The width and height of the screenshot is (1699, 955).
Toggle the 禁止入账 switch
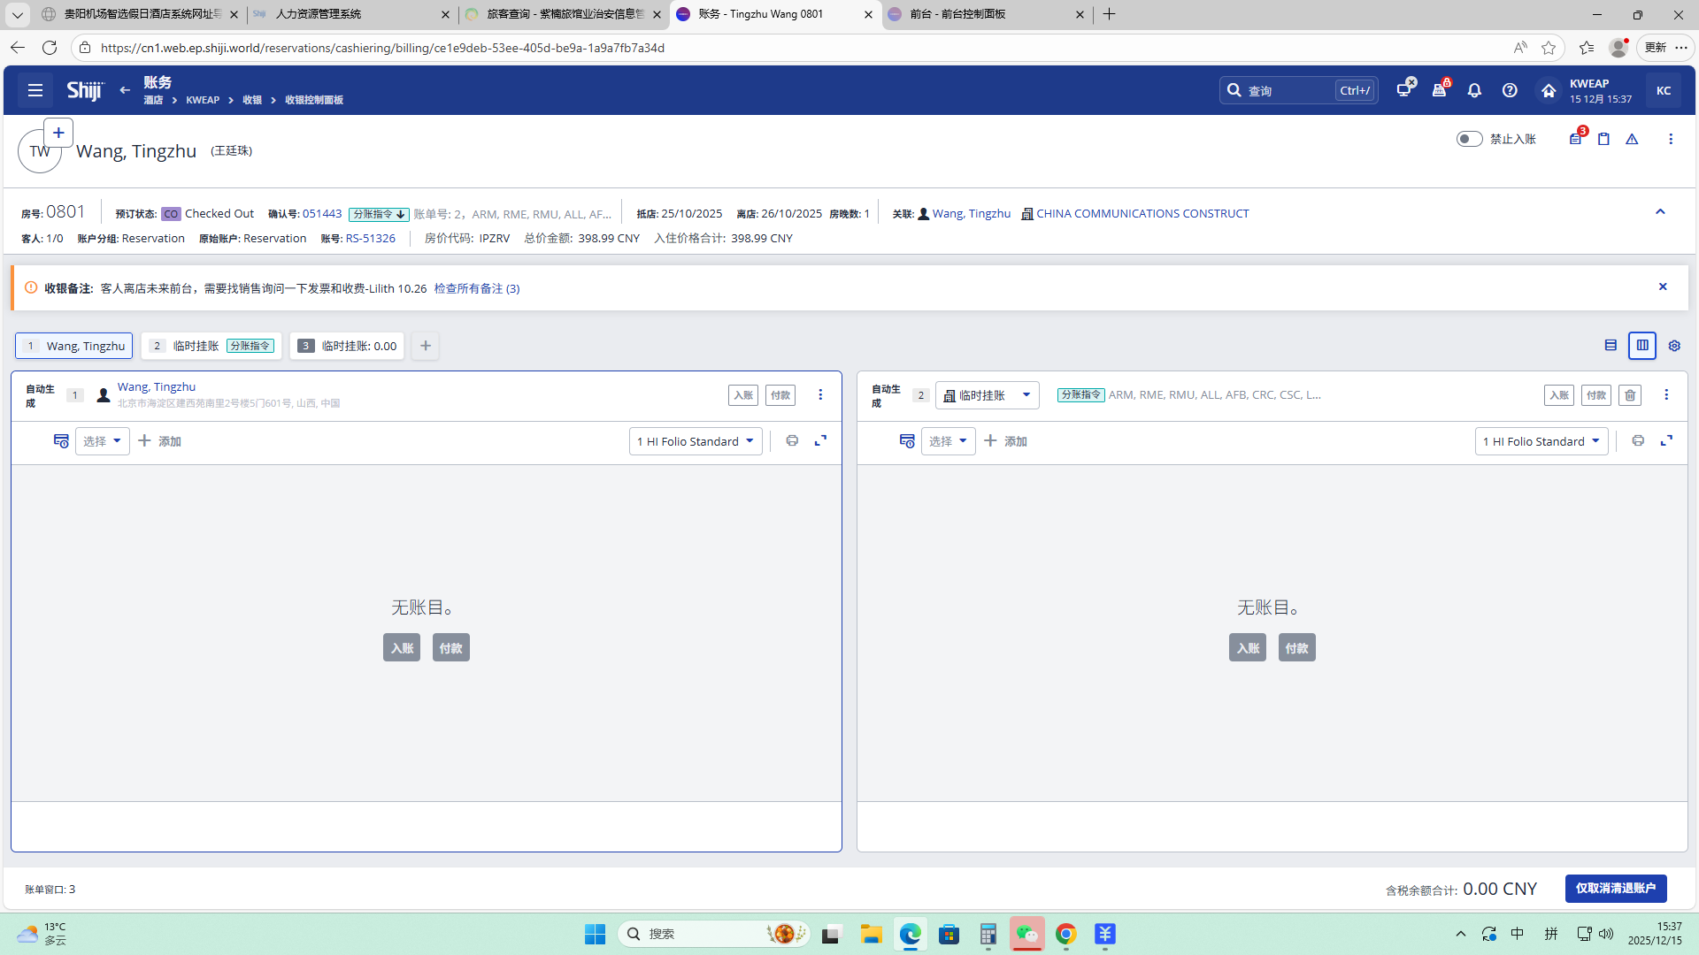point(1469,139)
